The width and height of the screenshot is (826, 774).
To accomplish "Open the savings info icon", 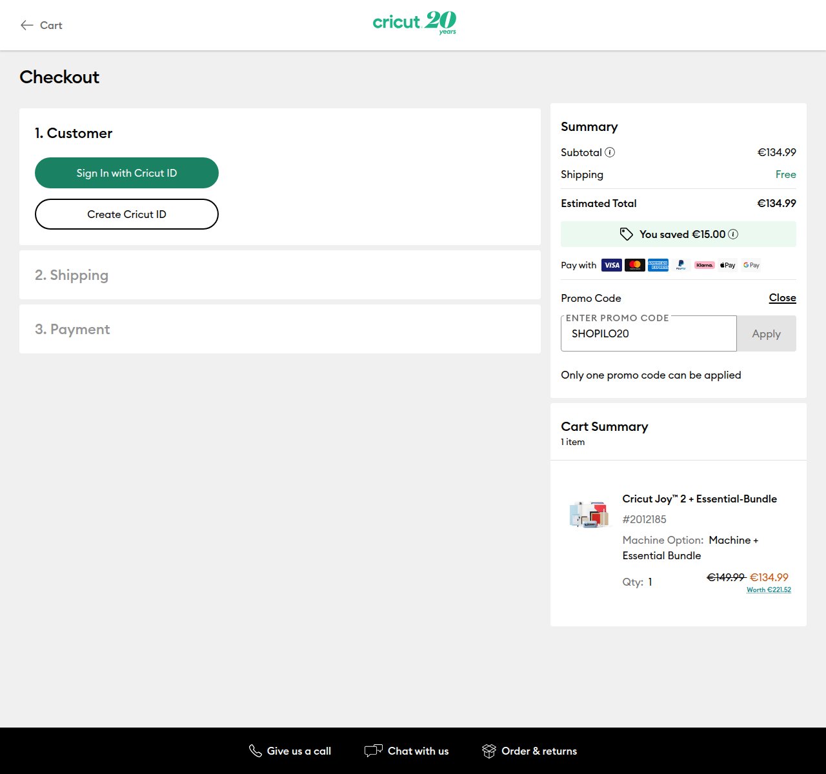I will click(733, 234).
